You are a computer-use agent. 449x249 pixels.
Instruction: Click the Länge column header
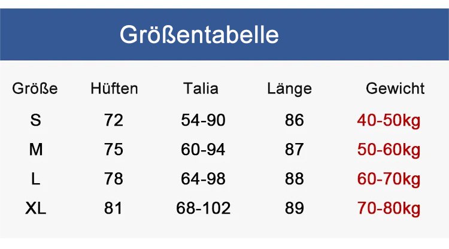pos(289,89)
